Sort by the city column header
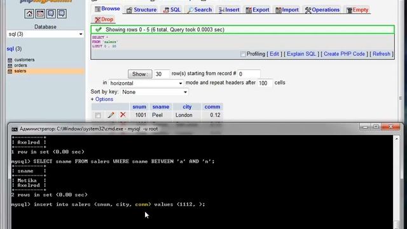Screen dimensions: 407x229 click(187, 107)
